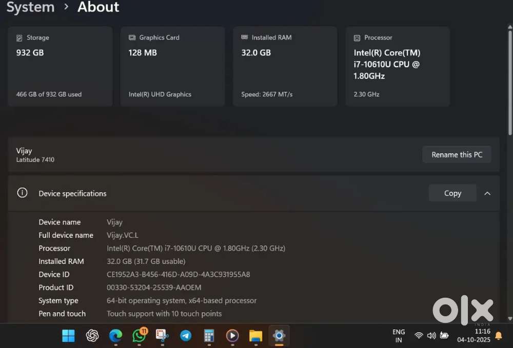Click the Rename this PC button
513x348 pixels.
click(x=456, y=154)
